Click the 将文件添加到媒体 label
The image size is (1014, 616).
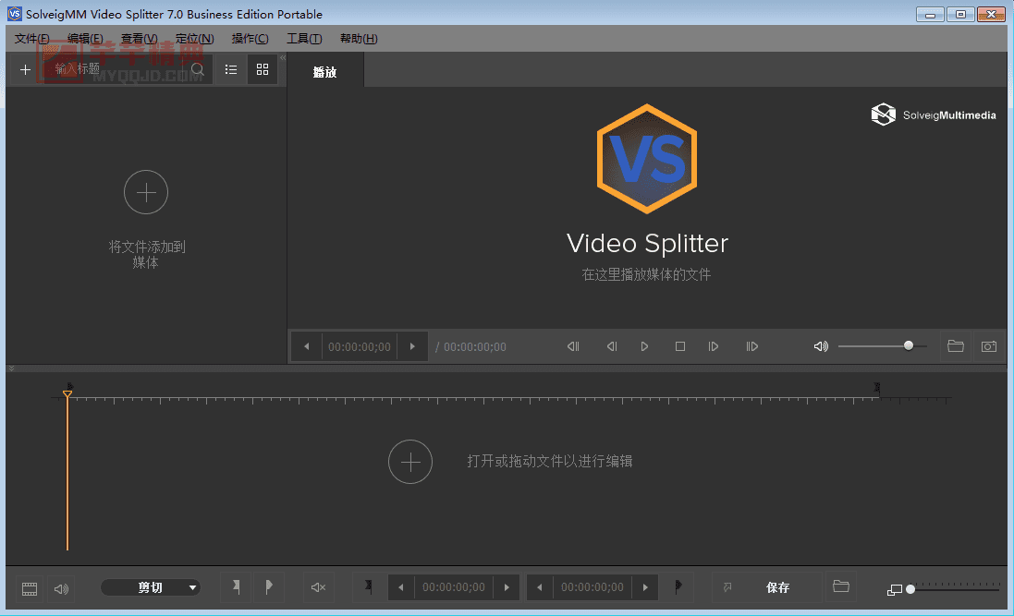click(x=146, y=255)
